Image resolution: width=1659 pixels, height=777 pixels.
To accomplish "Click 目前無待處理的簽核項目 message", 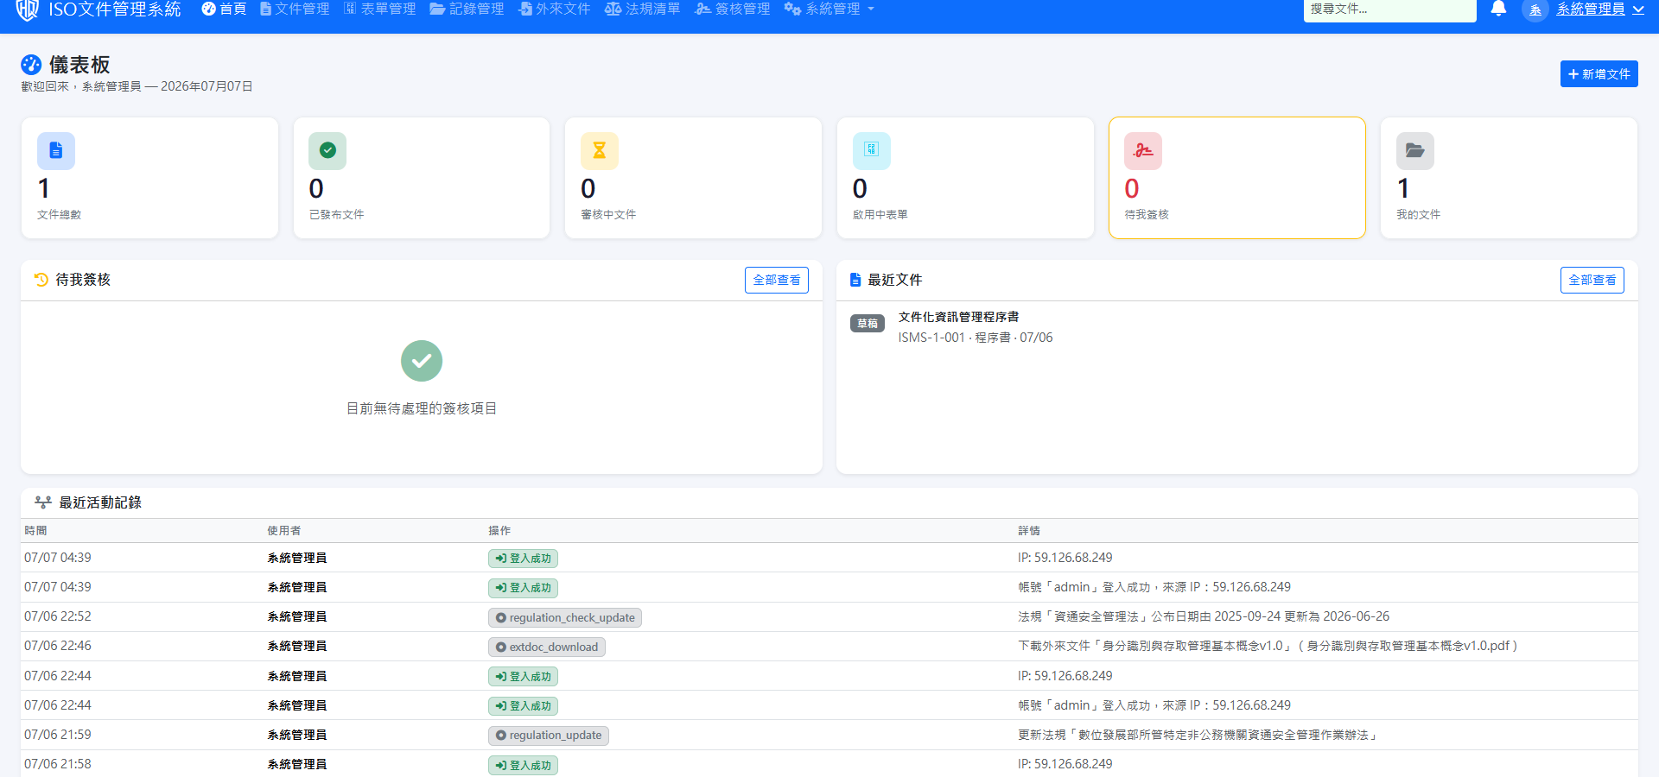I will pyautogui.click(x=422, y=408).
